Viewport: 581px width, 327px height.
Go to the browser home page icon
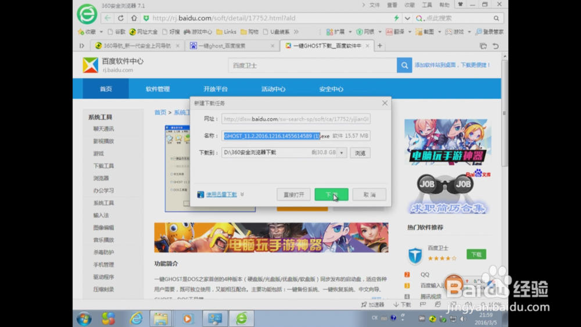click(x=134, y=18)
